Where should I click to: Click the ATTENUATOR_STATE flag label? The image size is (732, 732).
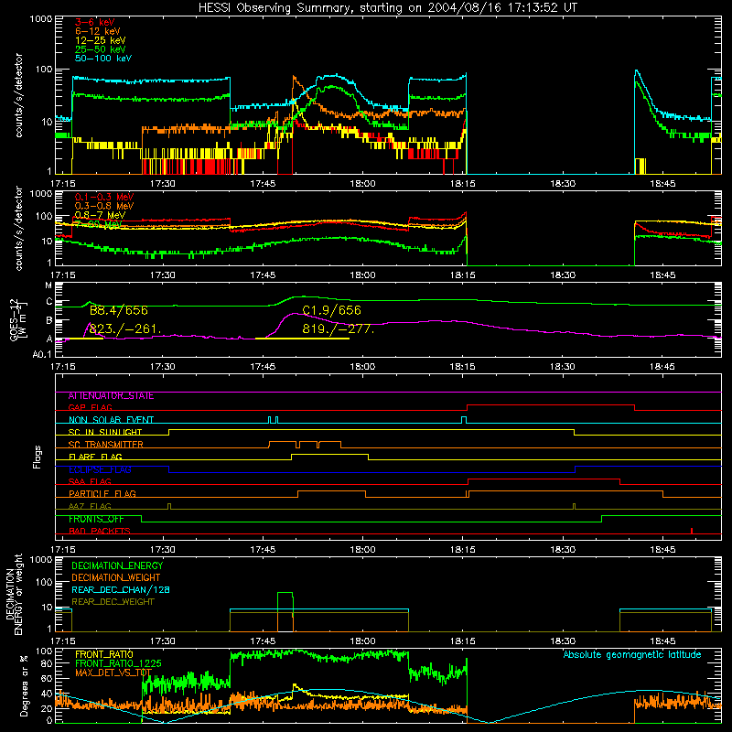pyautogui.click(x=111, y=396)
